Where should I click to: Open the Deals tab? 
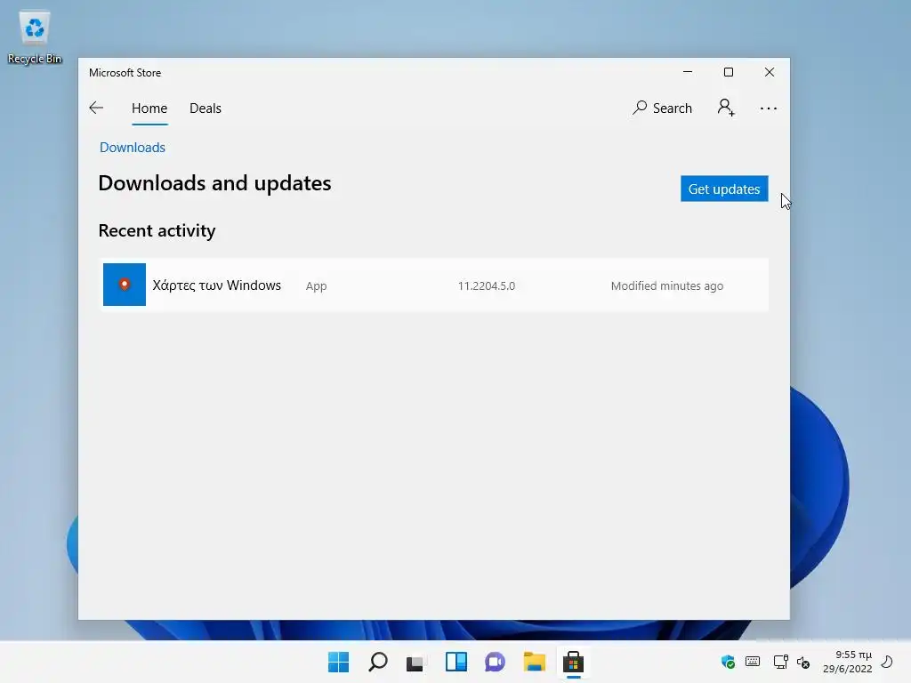(206, 108)
